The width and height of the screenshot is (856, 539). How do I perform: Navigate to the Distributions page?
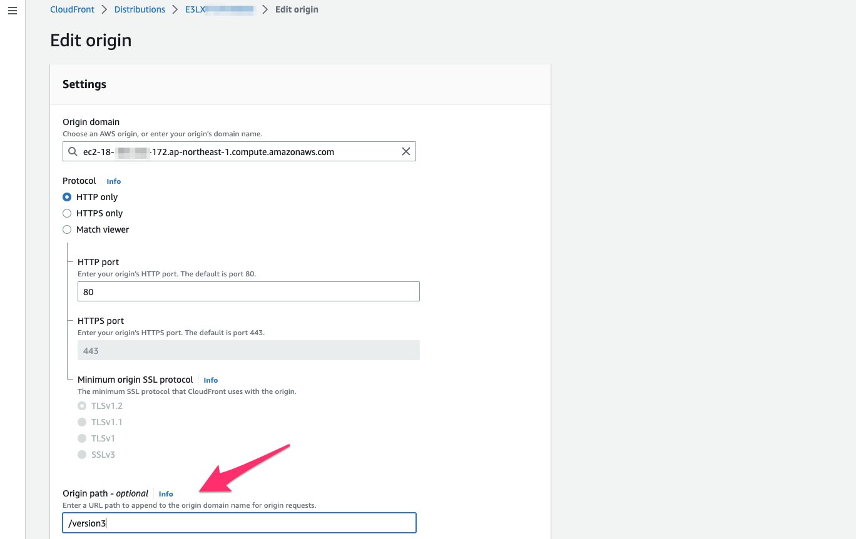click(140, 9)
